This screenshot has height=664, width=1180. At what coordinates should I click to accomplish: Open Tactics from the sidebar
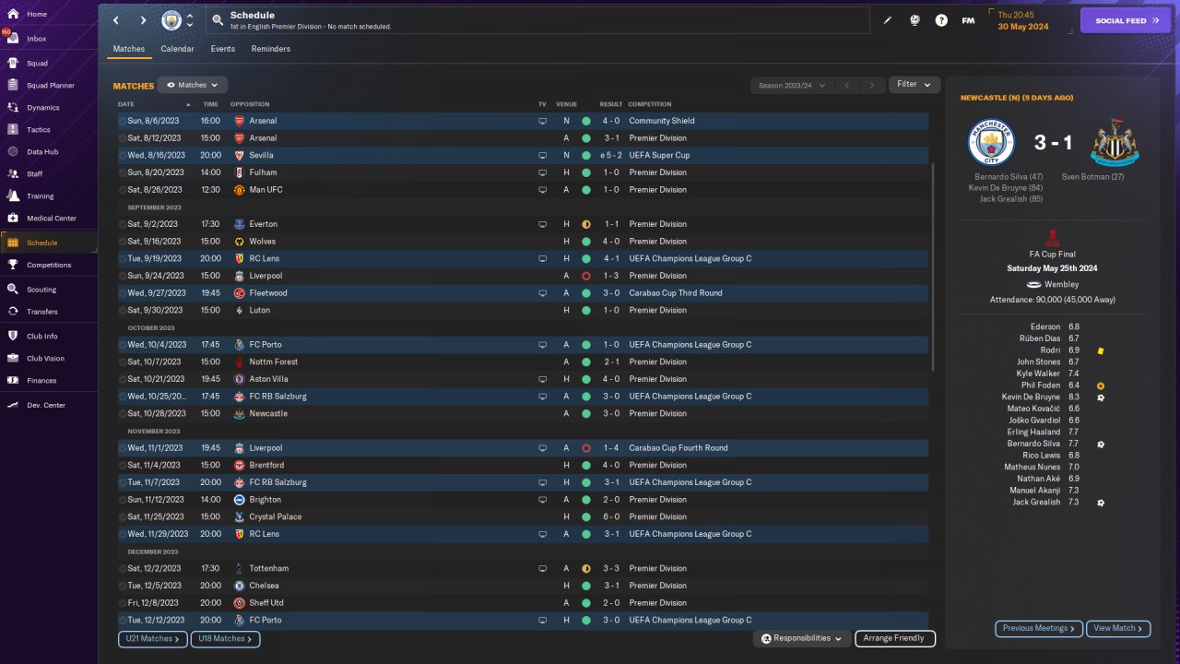[x=39, y=130]
